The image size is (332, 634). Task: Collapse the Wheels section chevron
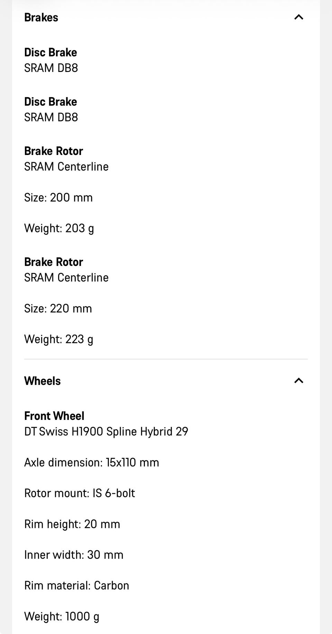tap(298, 380)
